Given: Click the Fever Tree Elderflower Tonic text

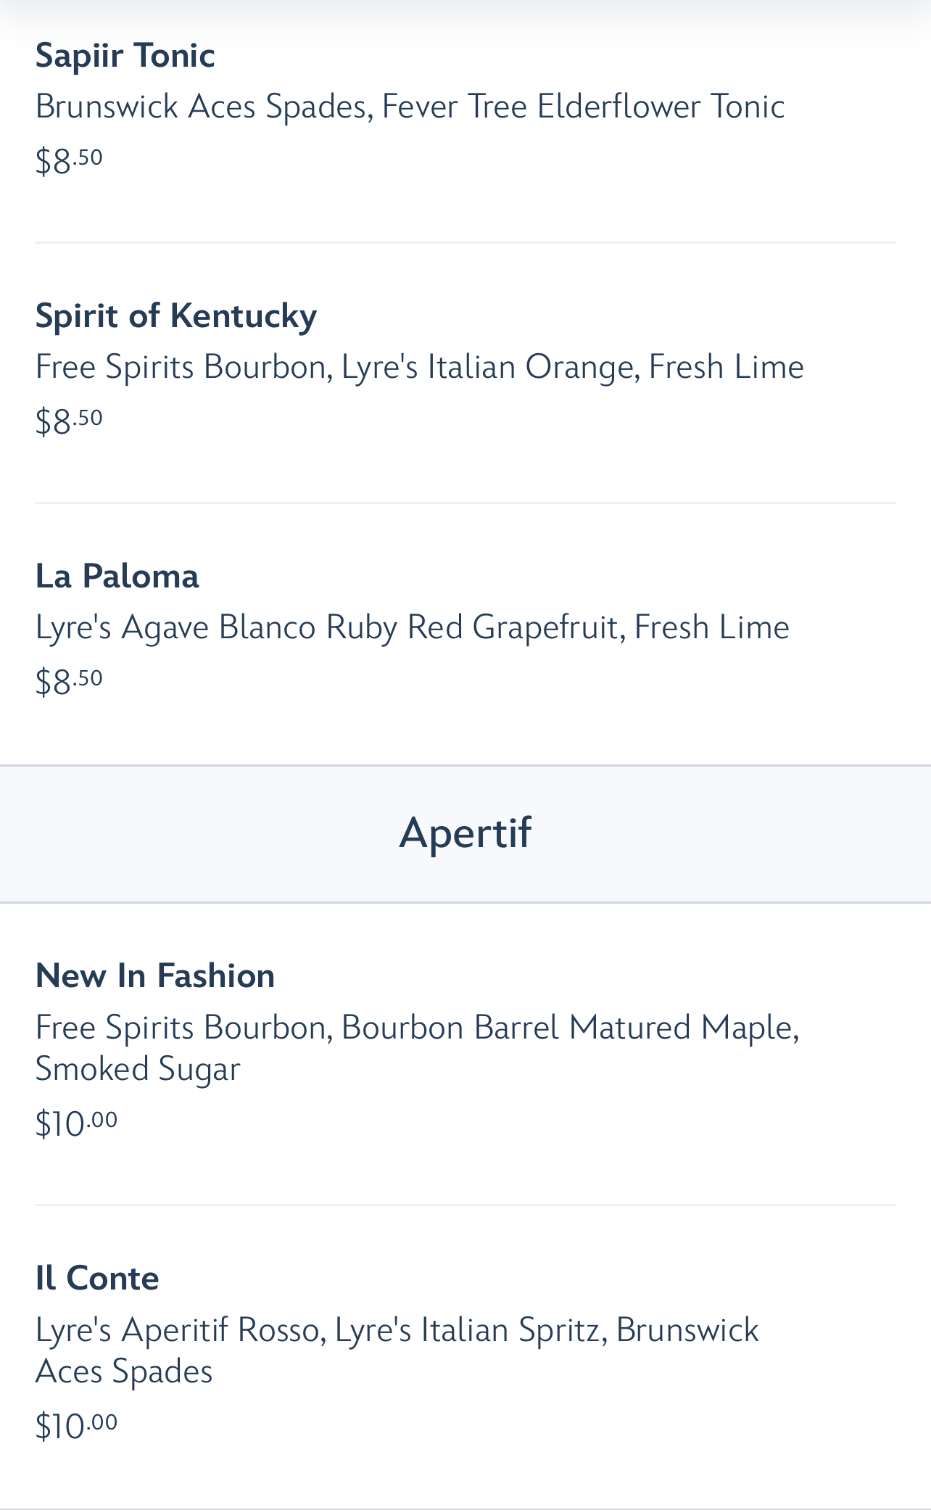Looking at the screenshot, I should tap(583, 107).
